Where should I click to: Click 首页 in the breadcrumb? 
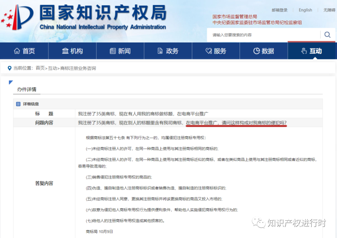coord(40,68)
